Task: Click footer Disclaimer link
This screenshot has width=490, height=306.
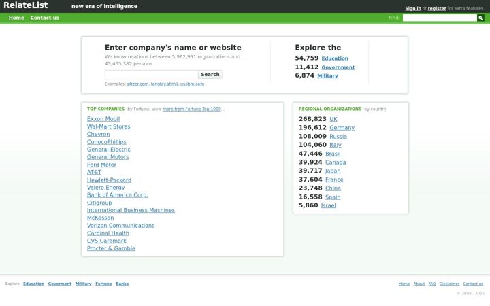Action: click(x=449, y=284)
